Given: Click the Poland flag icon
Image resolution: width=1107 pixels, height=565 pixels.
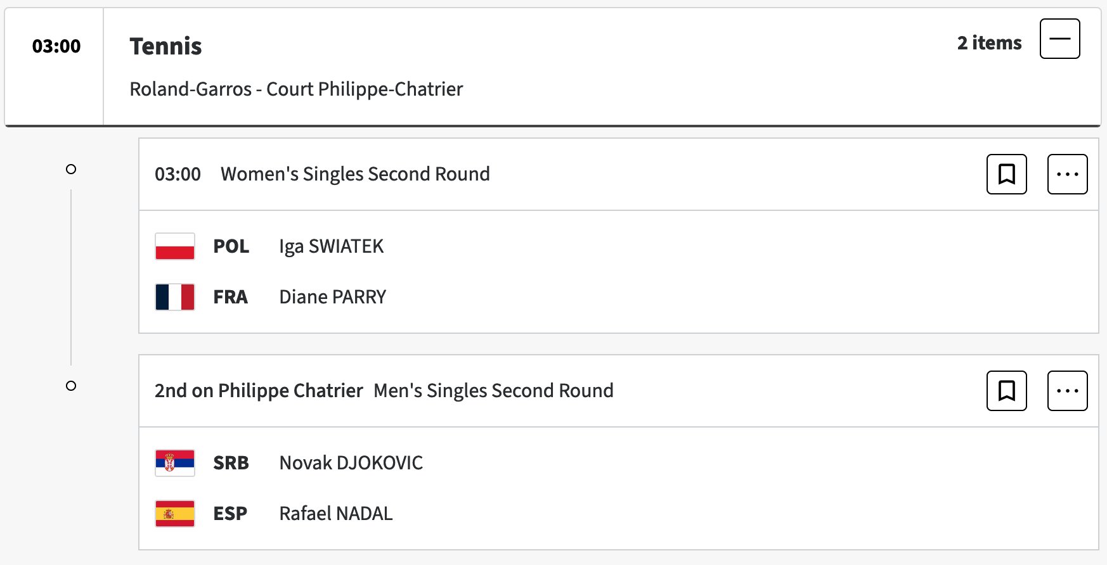Looking at the screenshot, I should coord(175,246).
